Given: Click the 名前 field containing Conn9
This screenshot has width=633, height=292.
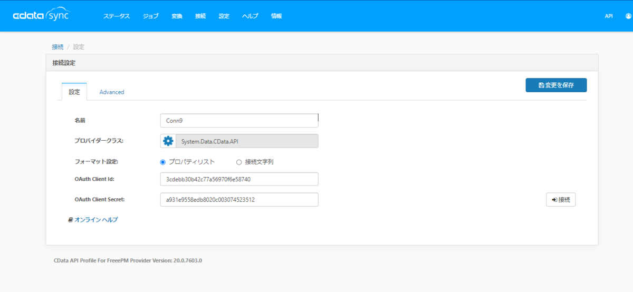Looking at the screenshot, I should [239, 120].
